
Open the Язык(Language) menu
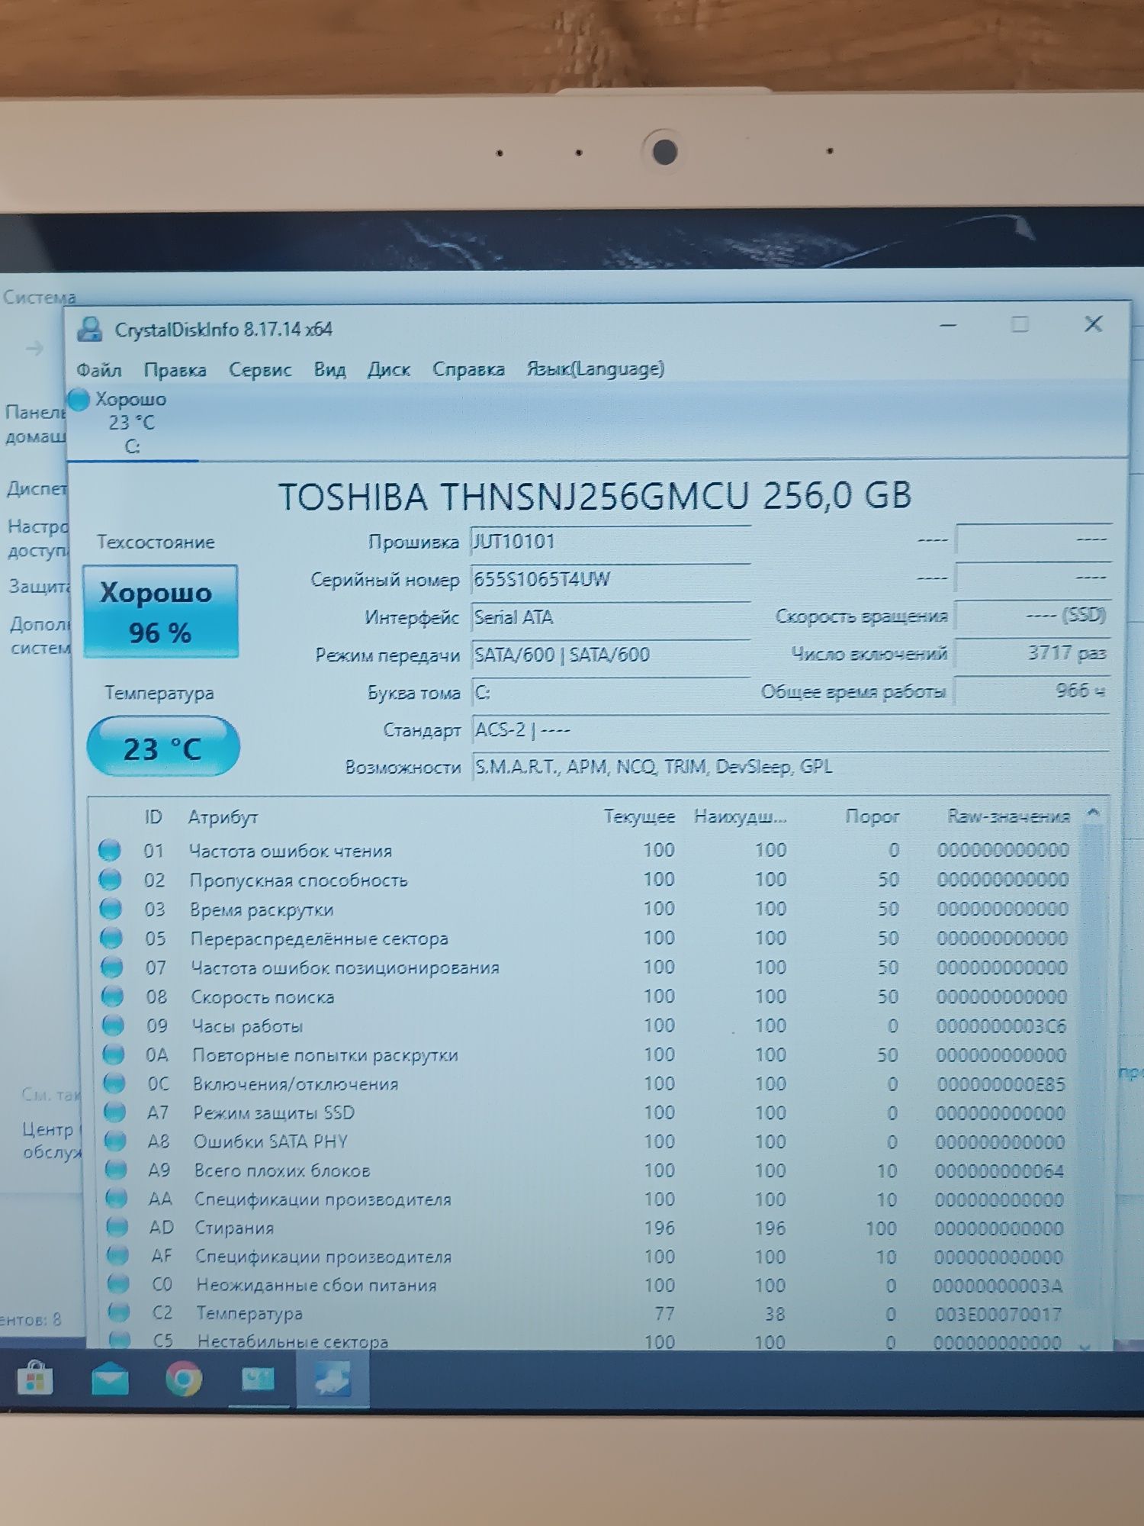(x=595, y=369)
